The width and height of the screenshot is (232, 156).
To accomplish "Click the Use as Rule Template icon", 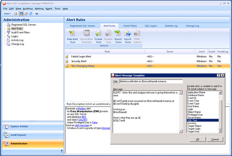I will pos(86,33).
